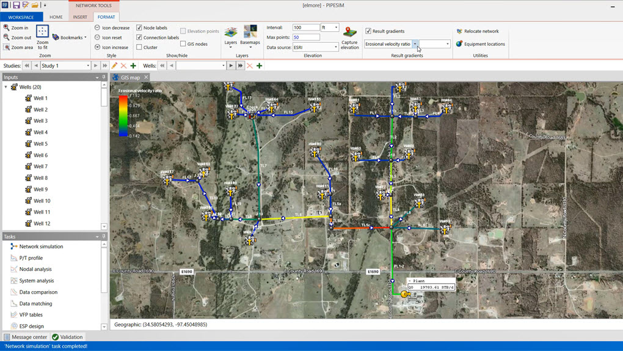Open the Data comparison task
623x351 pixels.
pos(34,292)
